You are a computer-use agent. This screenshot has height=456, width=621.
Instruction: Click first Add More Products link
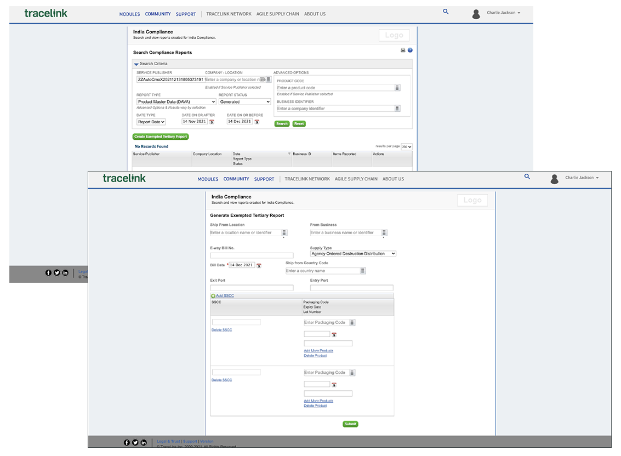318,351
